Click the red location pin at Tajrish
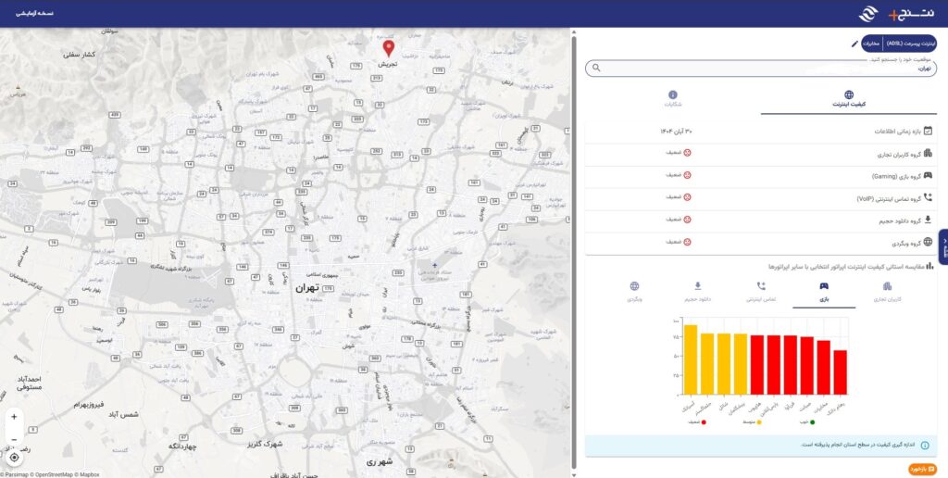The width and height of the screenshot is (948, 478). (388, 48)
